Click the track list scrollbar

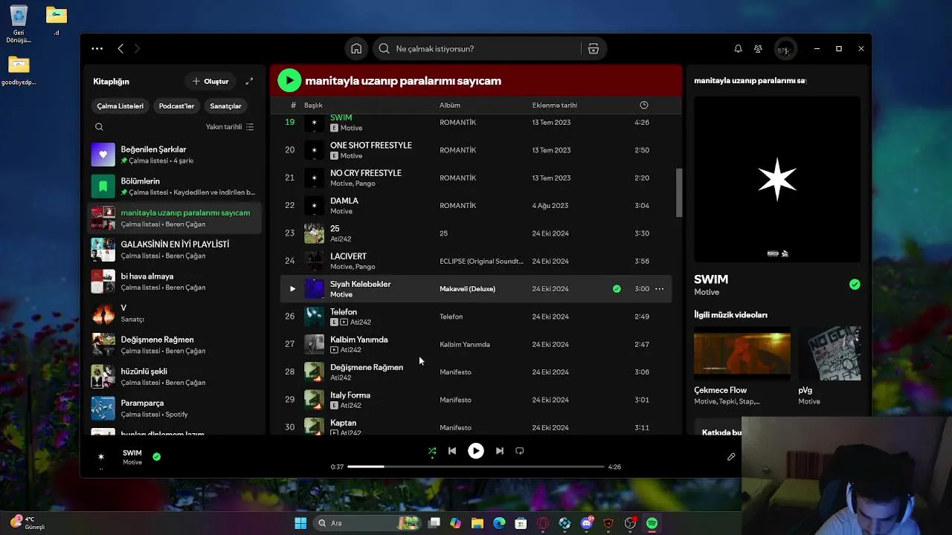tap(679, 193)
